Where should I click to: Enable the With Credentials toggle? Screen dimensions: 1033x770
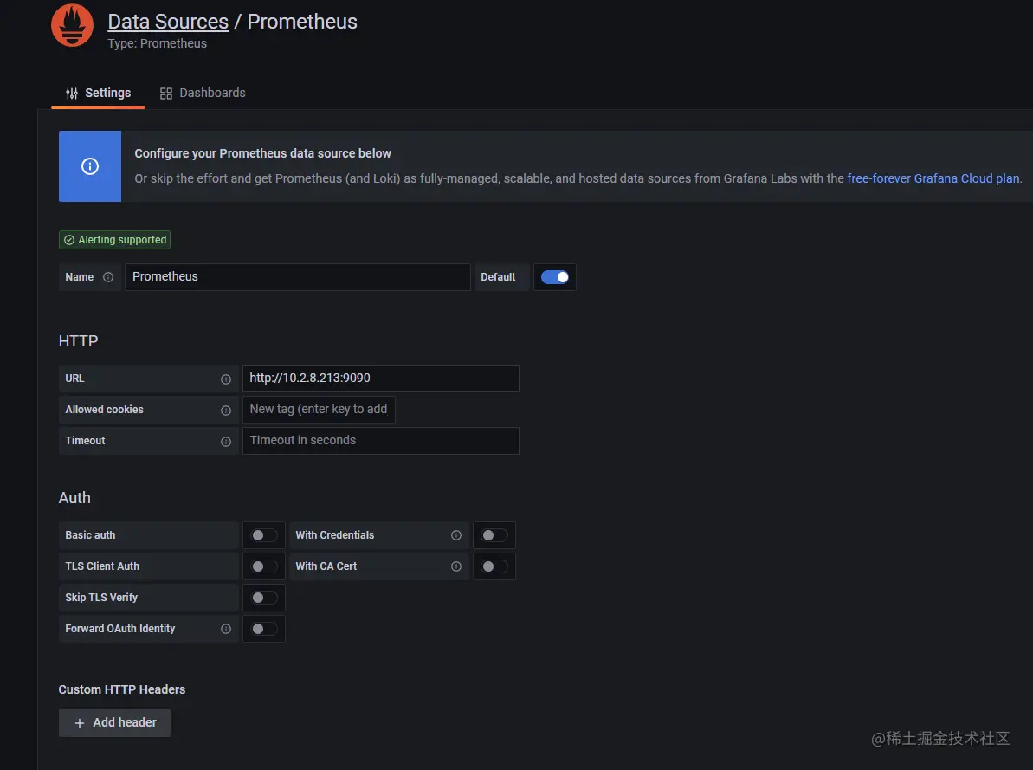[x=494, y=535]
